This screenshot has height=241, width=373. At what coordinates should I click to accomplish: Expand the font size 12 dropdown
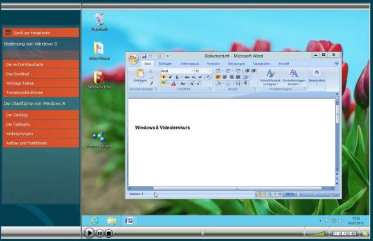point(210,71)
